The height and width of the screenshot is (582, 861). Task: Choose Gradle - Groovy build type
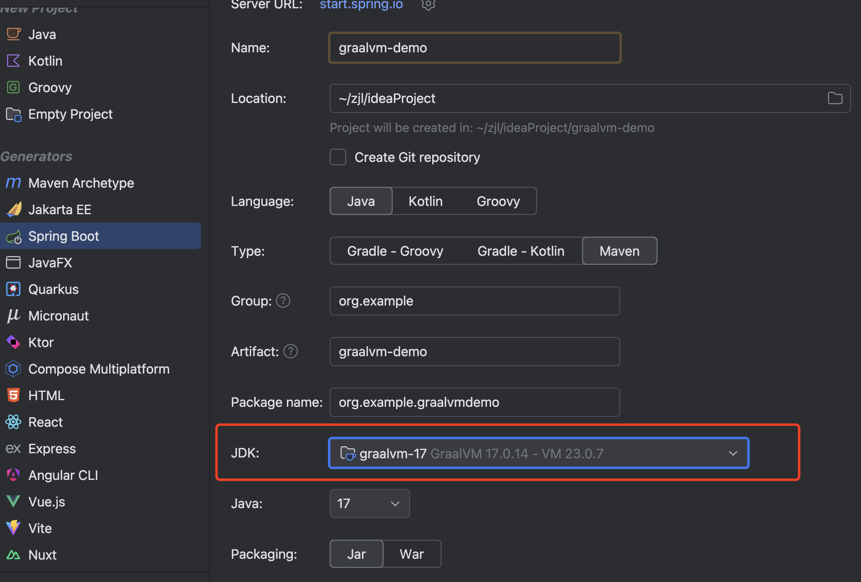(395, 251)
